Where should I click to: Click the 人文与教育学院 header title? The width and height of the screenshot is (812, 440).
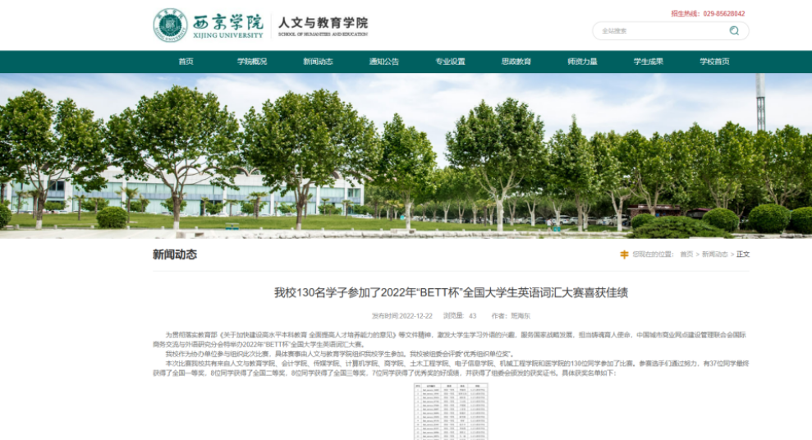coord(323,23)
